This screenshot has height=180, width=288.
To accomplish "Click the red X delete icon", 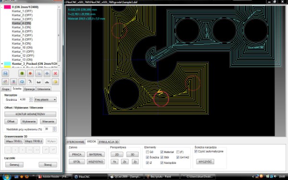I will (x=55, y=73).
